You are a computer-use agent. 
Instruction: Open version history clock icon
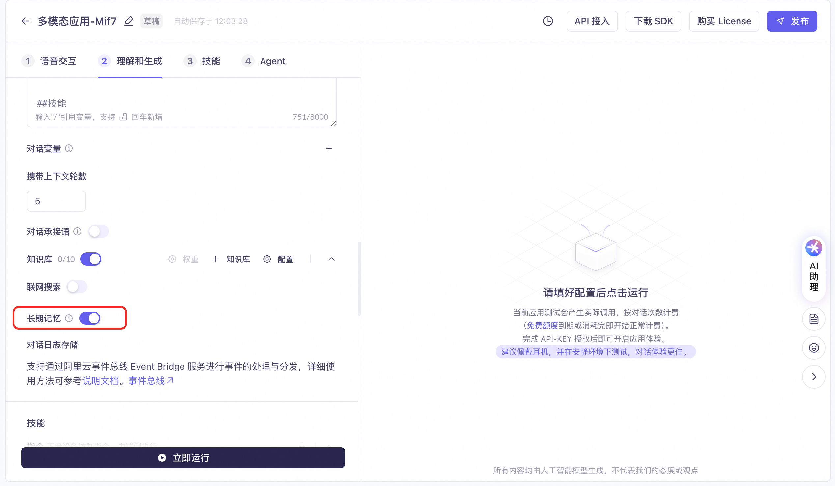click(x=548, y=21)
